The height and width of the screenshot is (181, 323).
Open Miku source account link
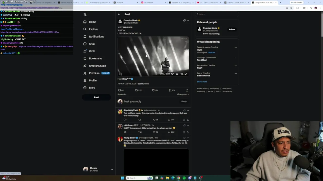pyautogui.click(x=128, y=79)
